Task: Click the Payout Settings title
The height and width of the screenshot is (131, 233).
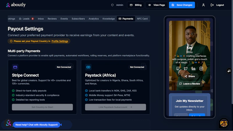Action: (x=25, y=29)
